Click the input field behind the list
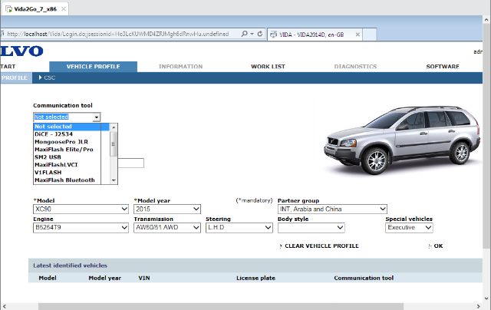This screenshot has width=491, height=310. pyautogui.click(x=131, y=163)
